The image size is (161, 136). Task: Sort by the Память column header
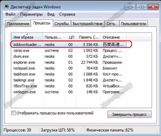[x=89, y=37]
